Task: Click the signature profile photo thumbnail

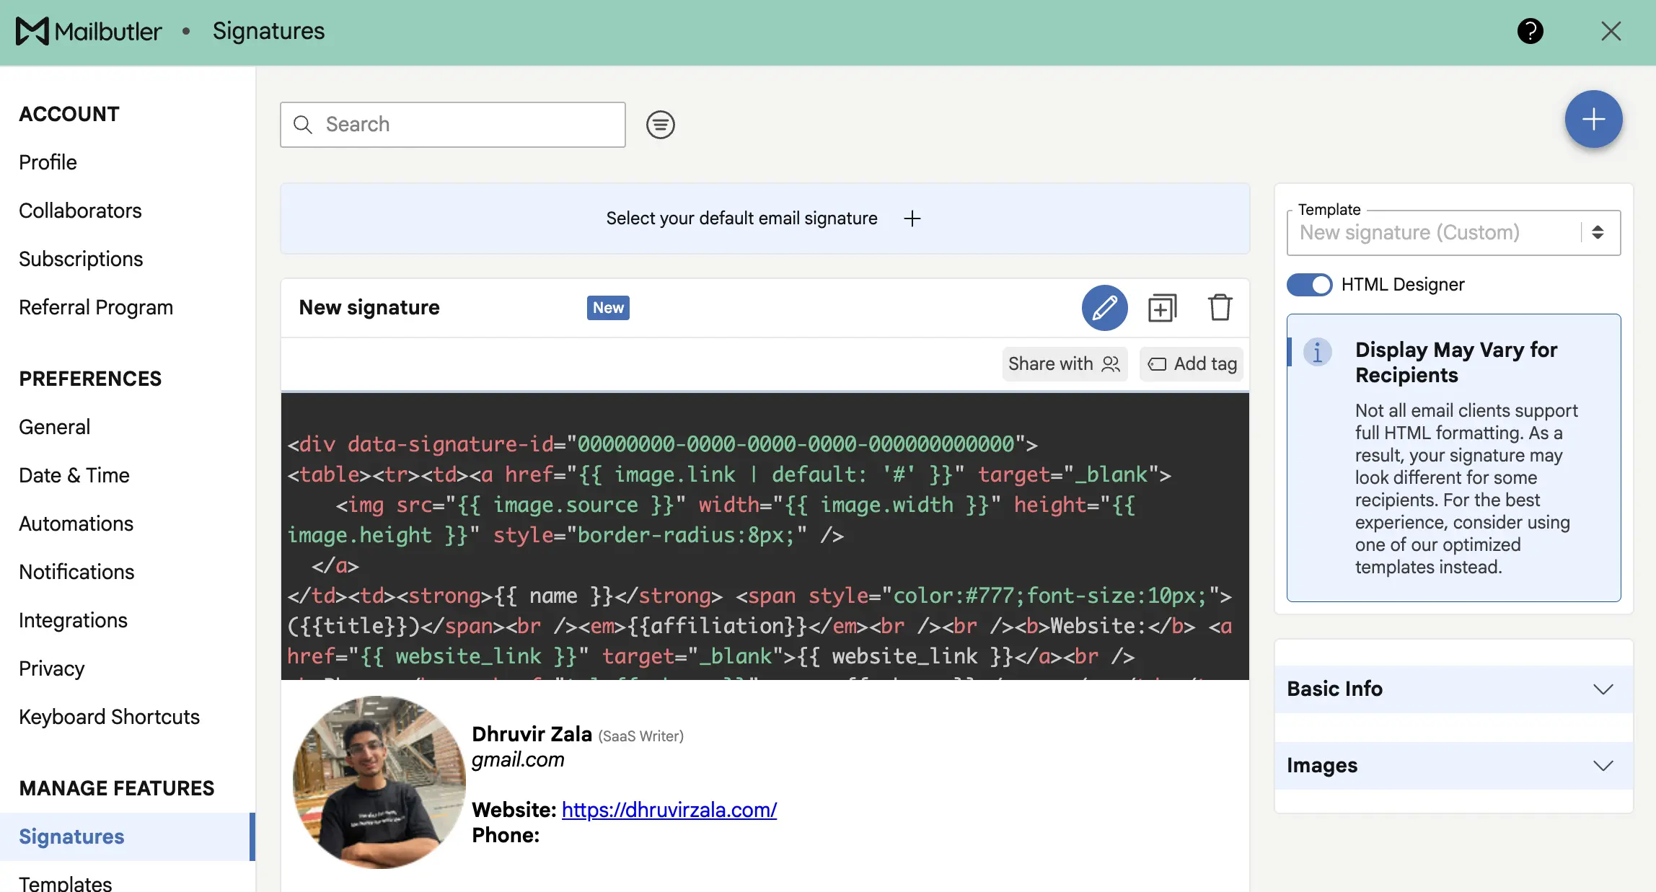Action: click(x=379, y=782)
